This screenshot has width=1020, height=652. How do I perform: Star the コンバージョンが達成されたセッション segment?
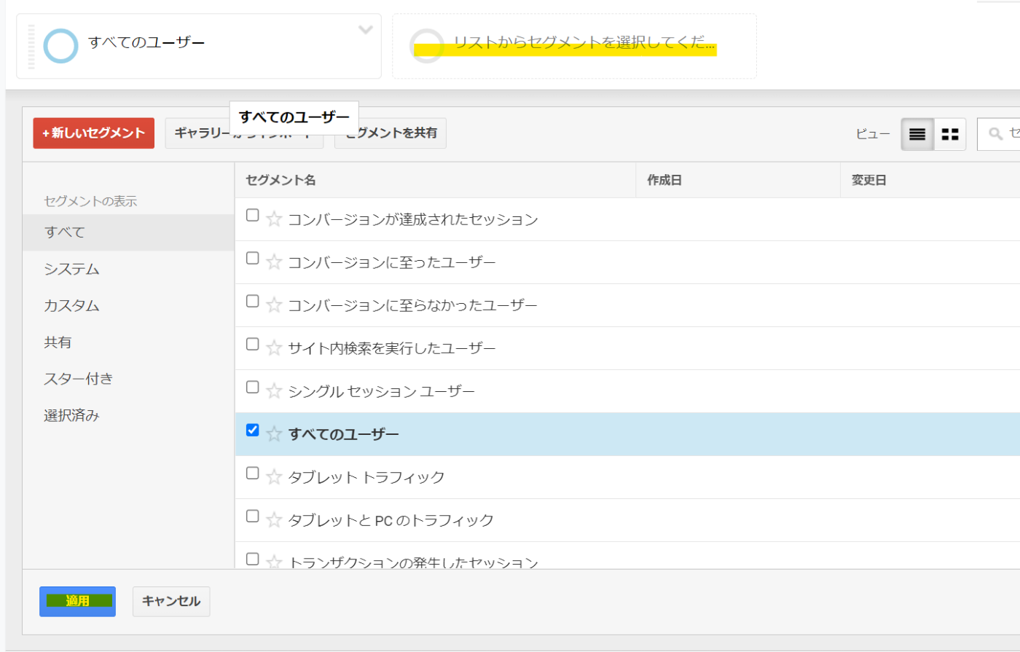pos(274,219)
